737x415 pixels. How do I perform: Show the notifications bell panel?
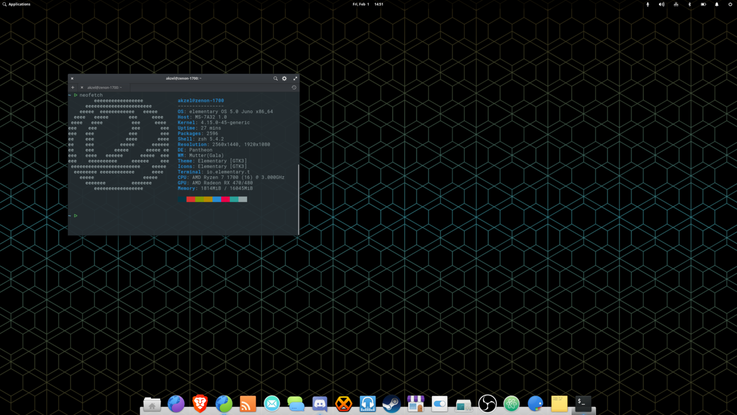click(x=717, y=4)
